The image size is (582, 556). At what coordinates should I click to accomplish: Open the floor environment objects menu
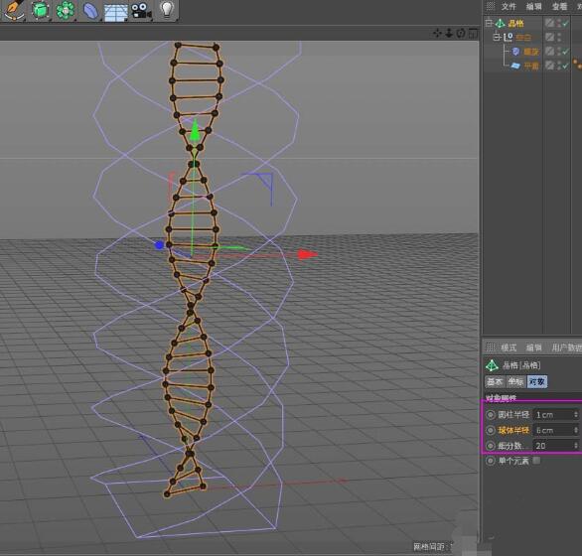click(x=116, y=12)
